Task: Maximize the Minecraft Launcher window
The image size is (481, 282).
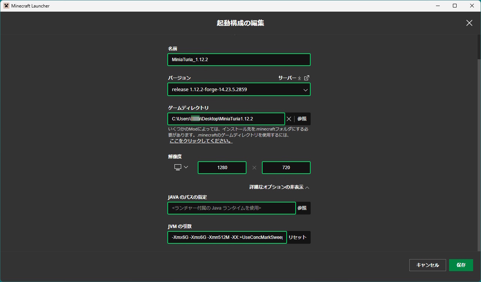Action: click(455, 6)
